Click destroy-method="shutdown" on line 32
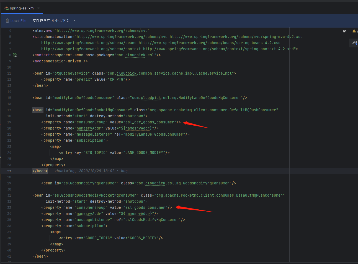The height and width of the screenshot is (264, 358). 118,201
